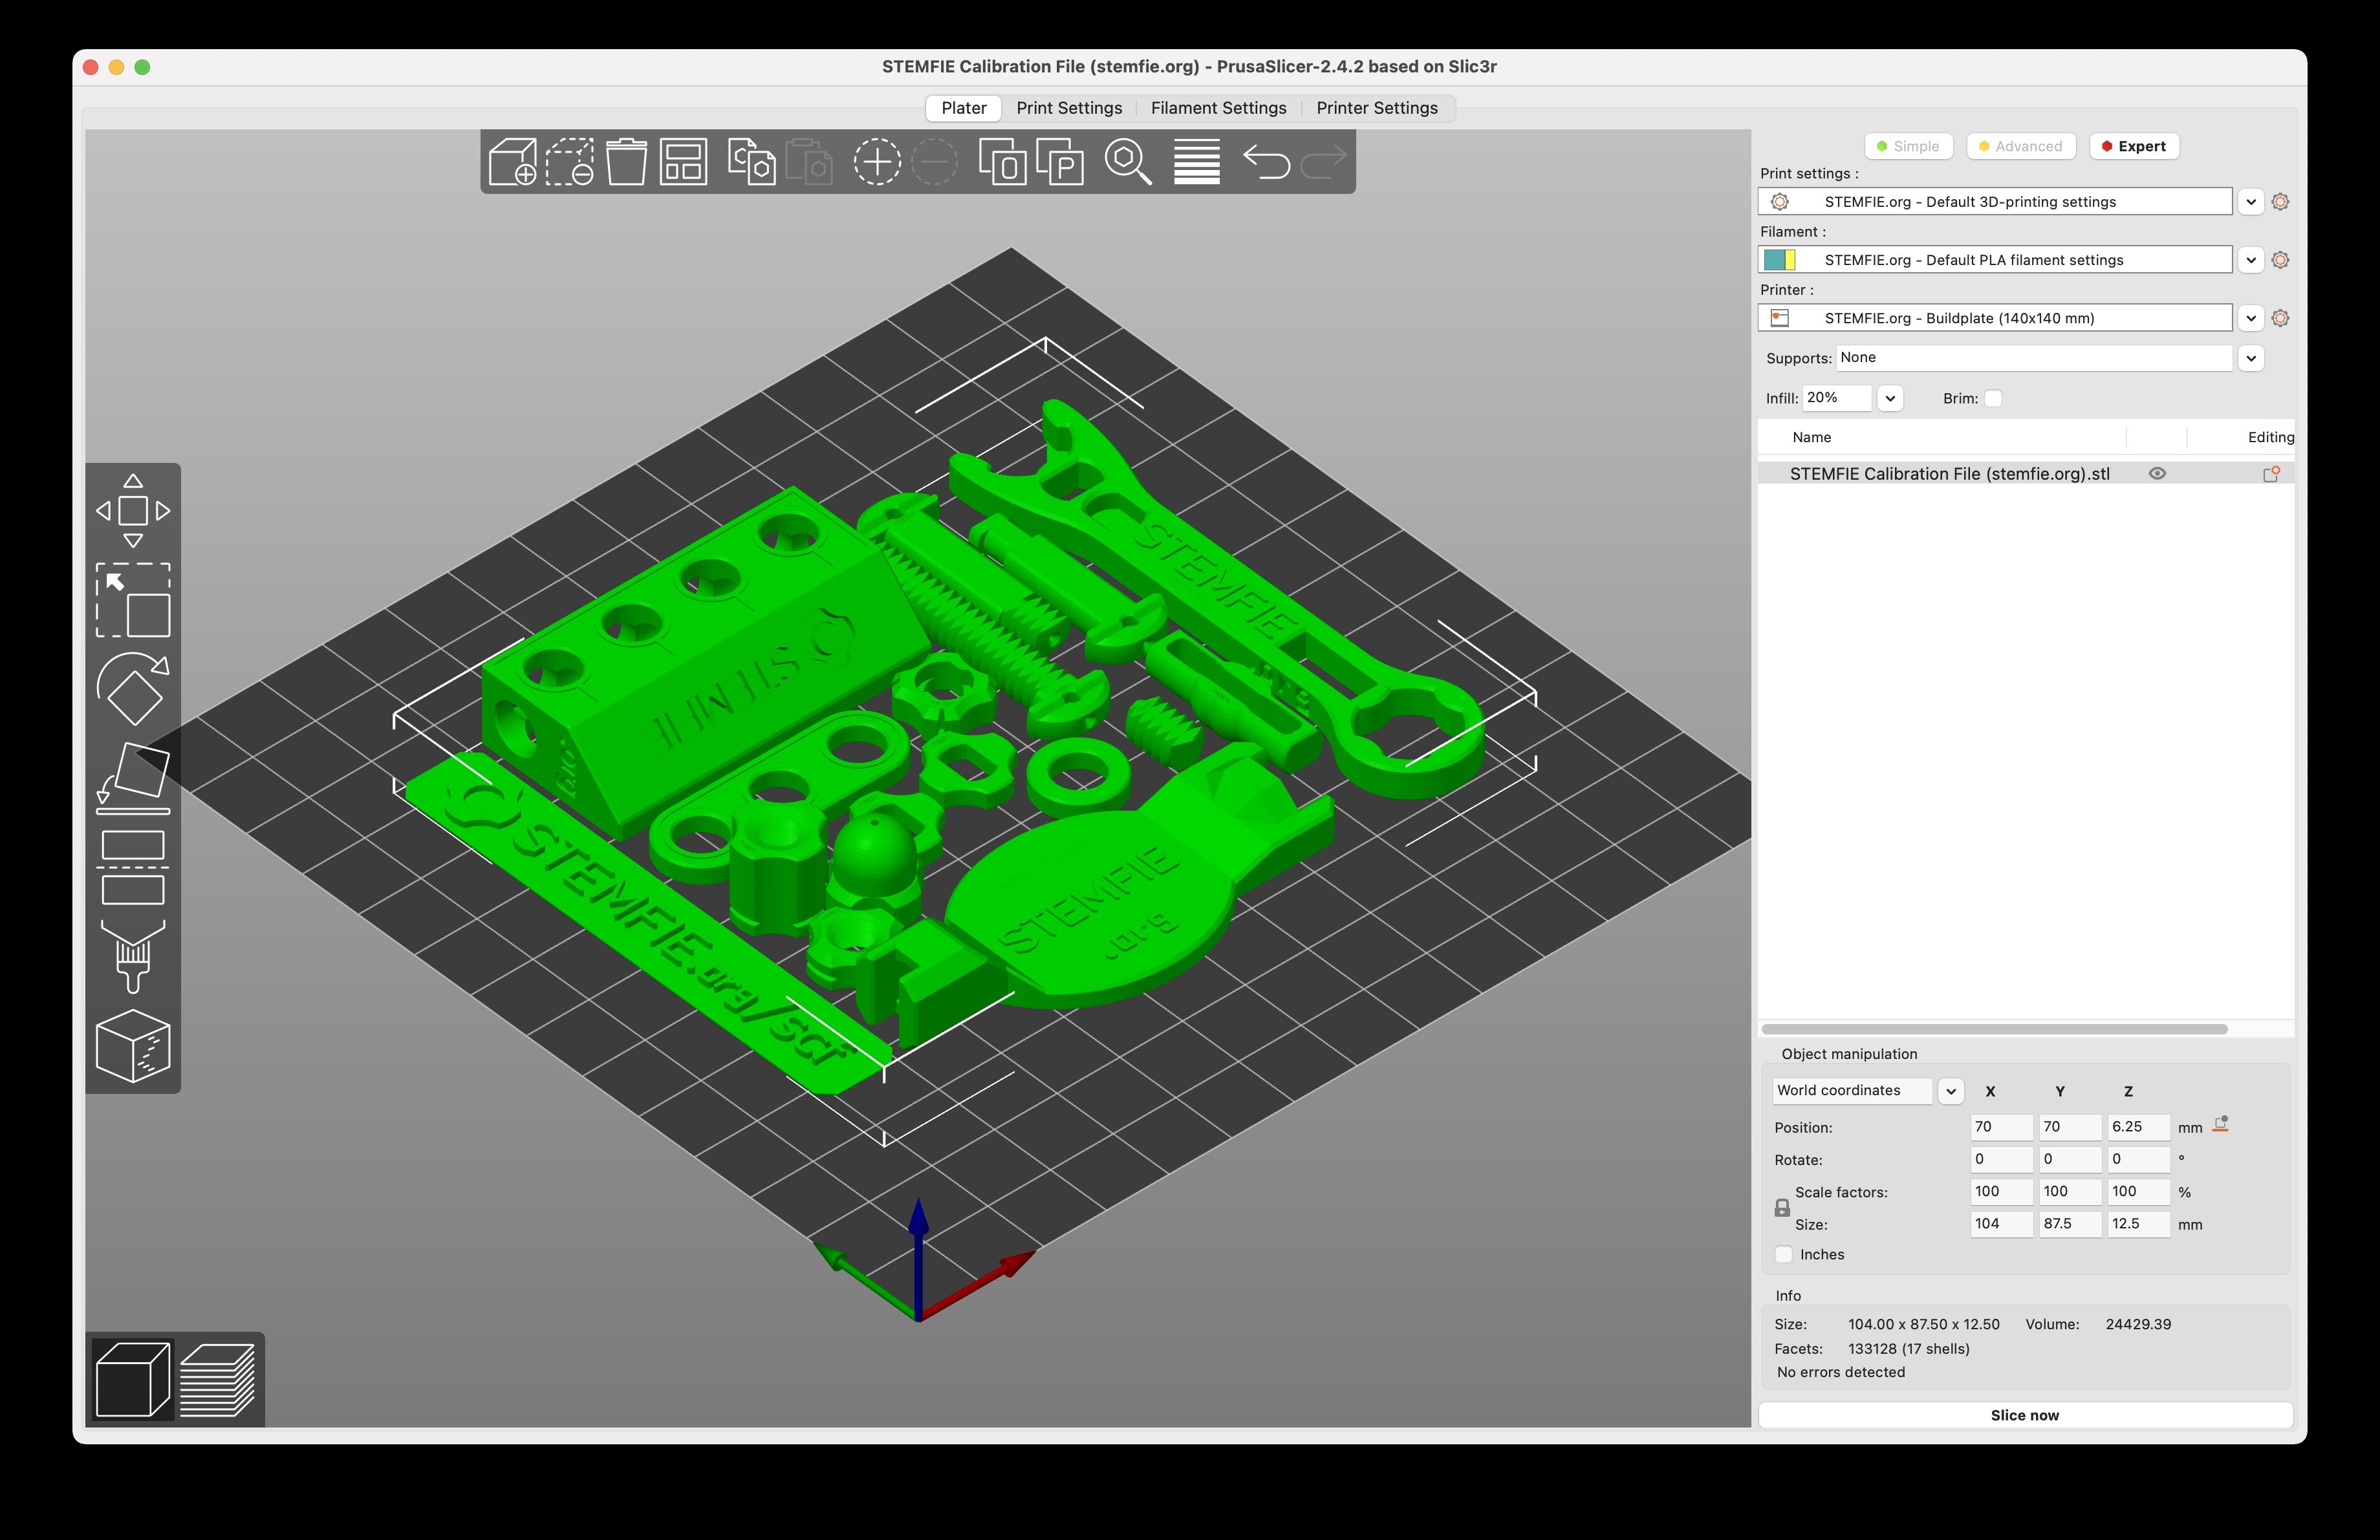Select the Move tool in left toolbar

(133, 511)
